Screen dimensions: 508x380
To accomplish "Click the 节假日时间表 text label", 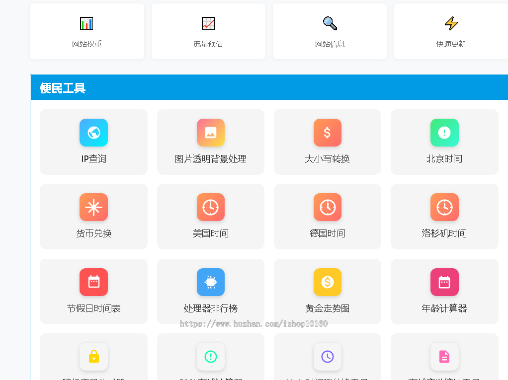I will pyautogui.click(x=93, y=308).
